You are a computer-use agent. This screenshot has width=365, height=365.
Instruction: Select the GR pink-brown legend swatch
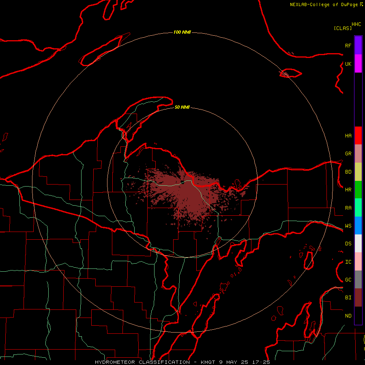pyautogui.click(x=358, y=154)
